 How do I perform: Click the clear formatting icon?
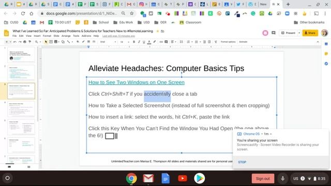pyautogui.click(x=216, y=42)
